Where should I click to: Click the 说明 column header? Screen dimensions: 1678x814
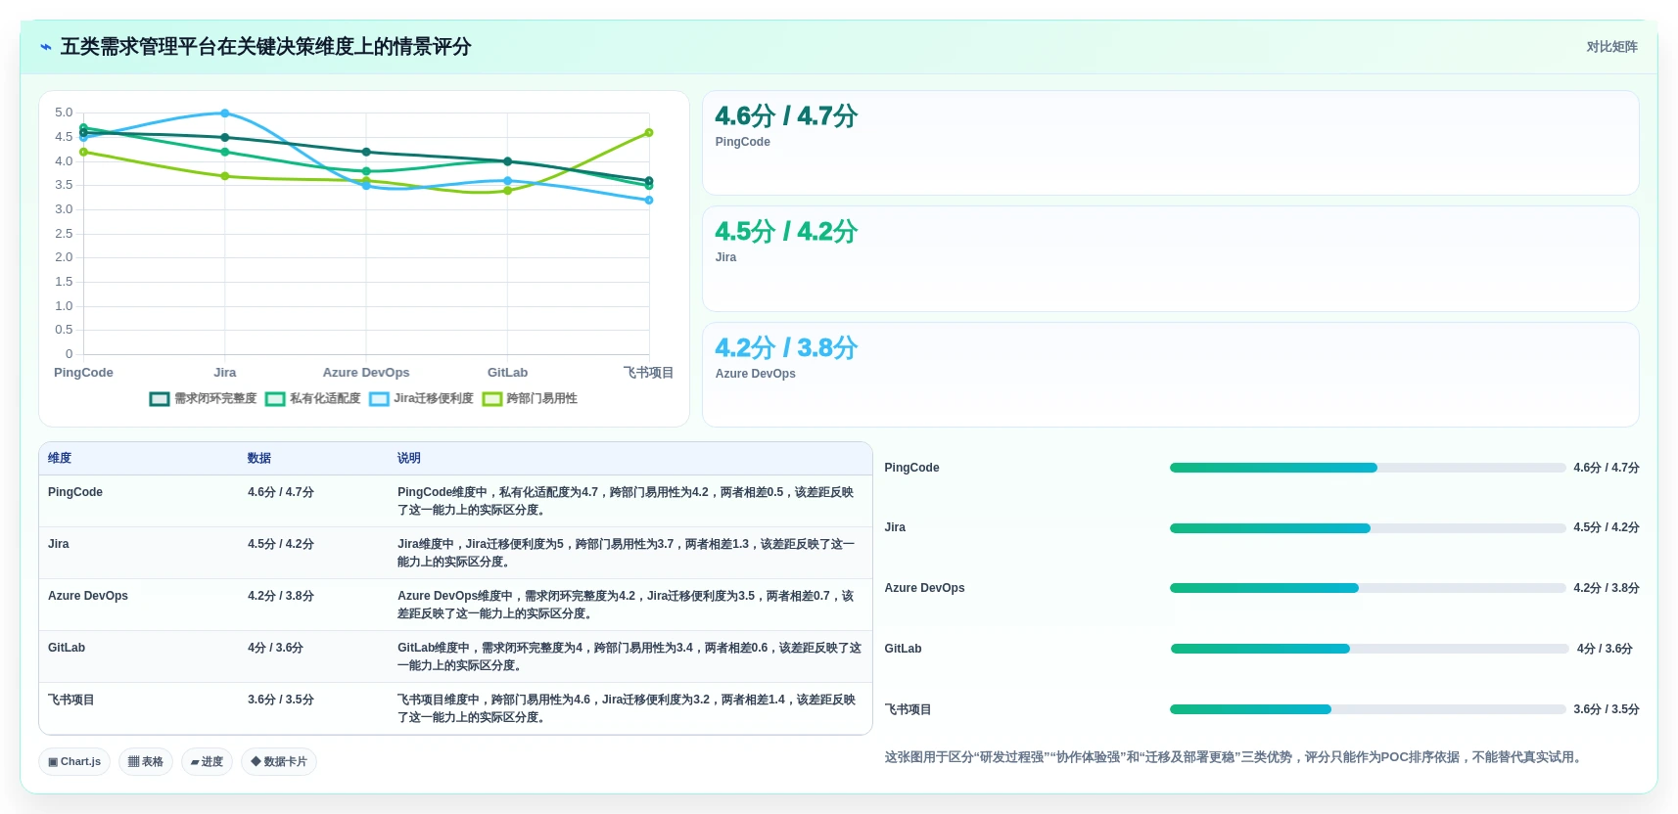(409, 458)
